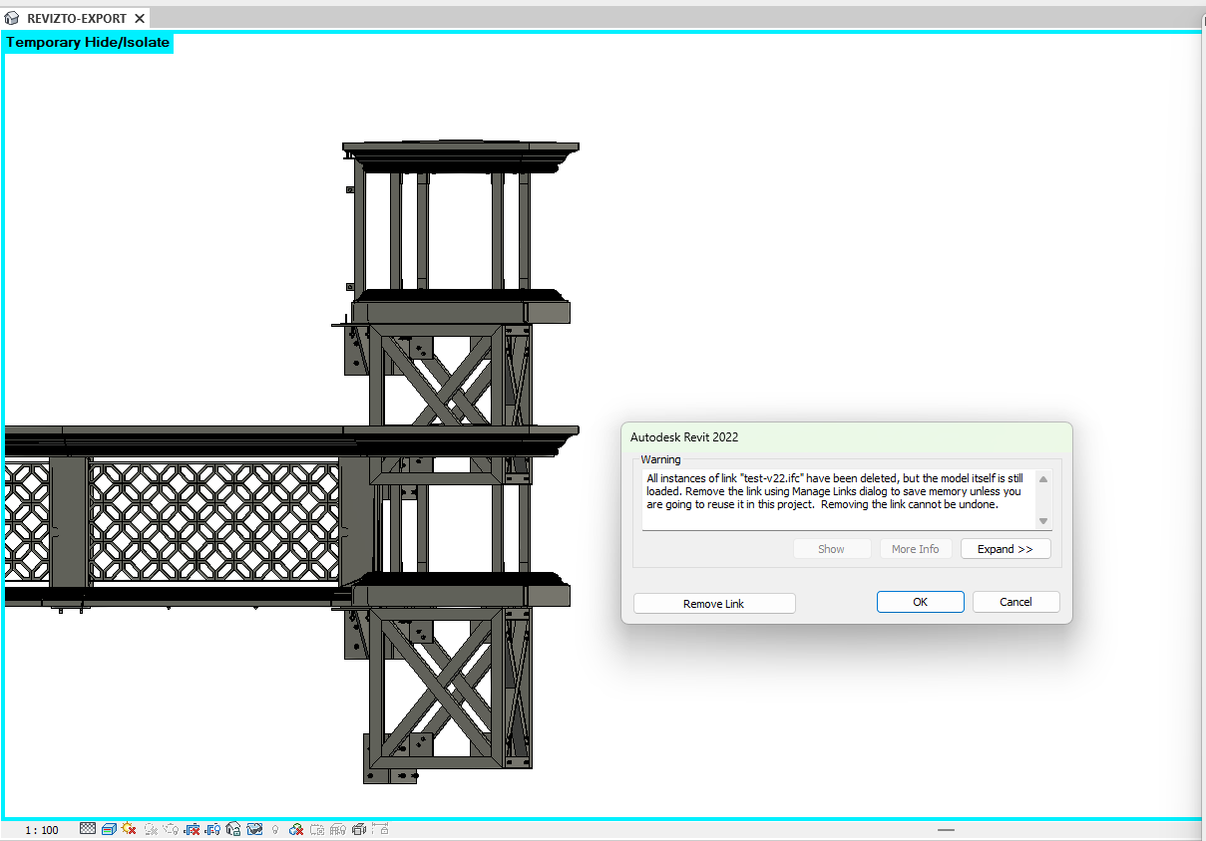Viewport: 1206px width, 841px height.
Task: Toggle the Show Crop Region icon
Action: coord(212,829)
